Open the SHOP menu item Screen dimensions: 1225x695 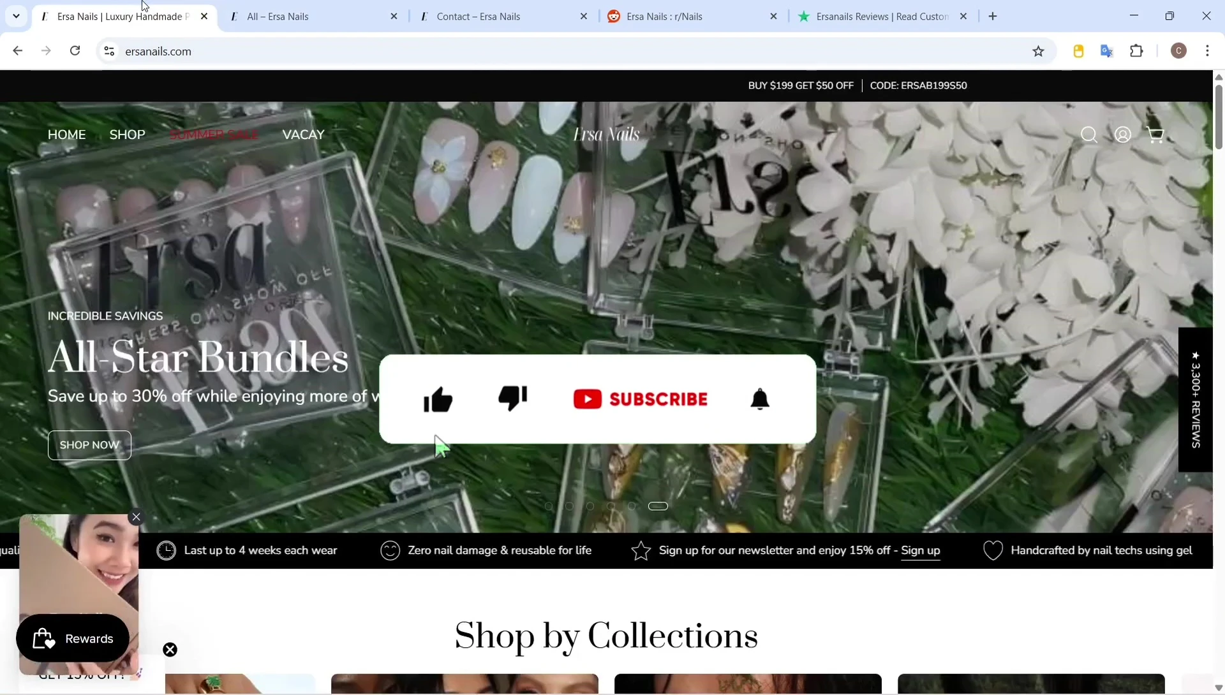(x=128, y=135)
